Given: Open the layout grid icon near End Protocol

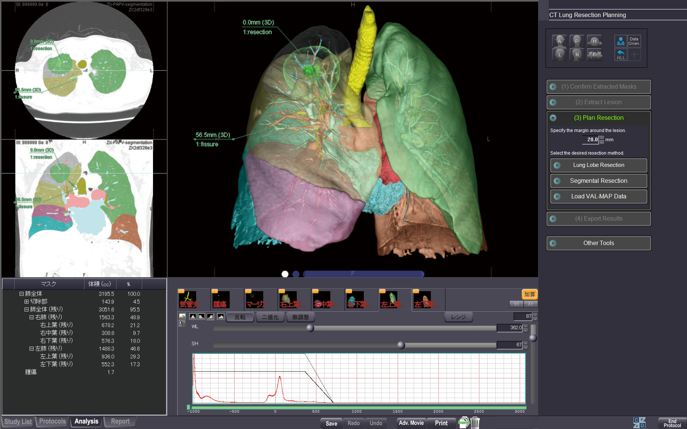Looking at the screenshot, I should [639, 423].
